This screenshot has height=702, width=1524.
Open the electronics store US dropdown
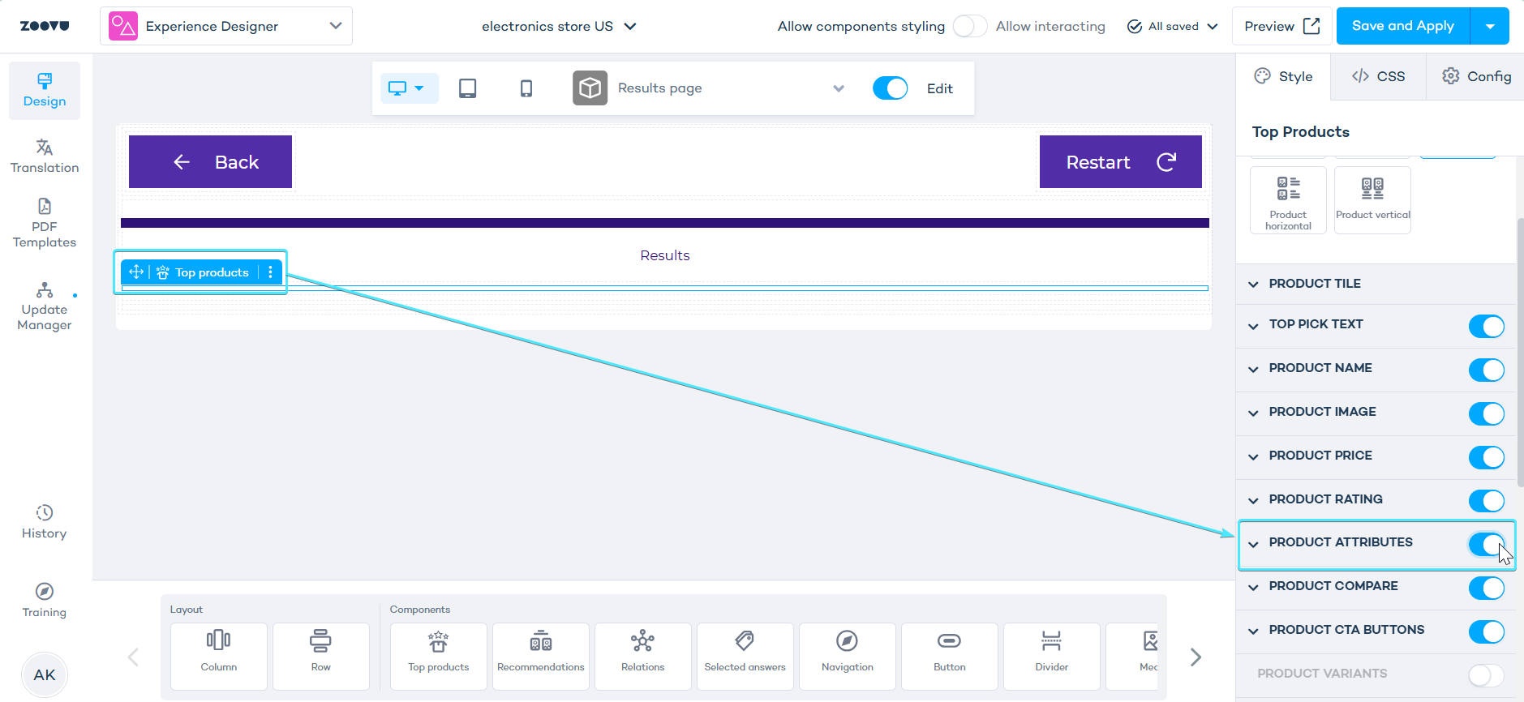coord(558,26)
